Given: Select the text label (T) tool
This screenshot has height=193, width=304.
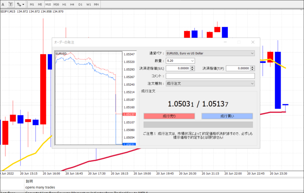Looking at the screenshot, I should coord(11,4).
